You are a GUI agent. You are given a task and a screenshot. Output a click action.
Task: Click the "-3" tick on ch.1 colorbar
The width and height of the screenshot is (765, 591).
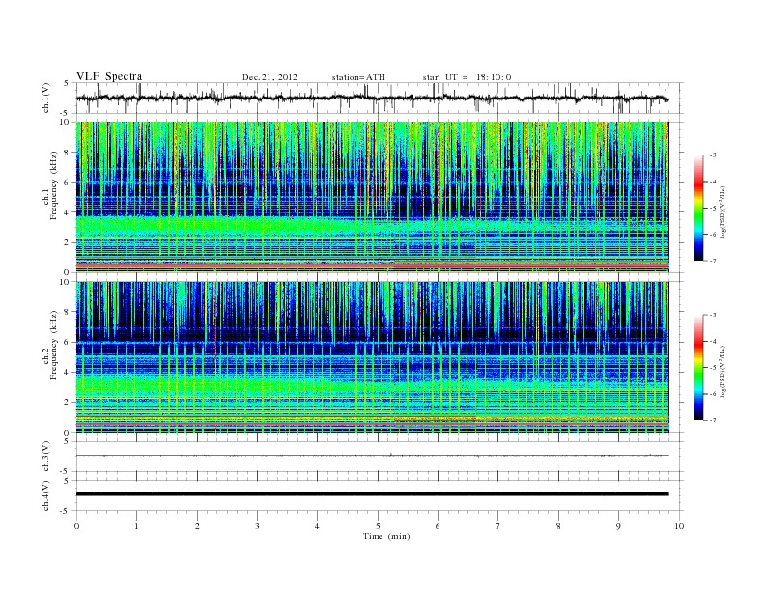(713, 155)
